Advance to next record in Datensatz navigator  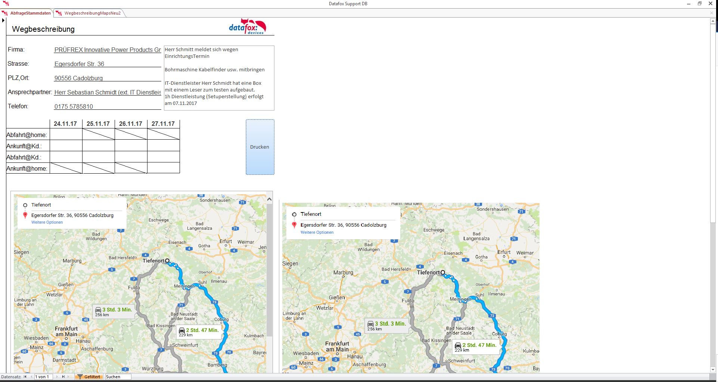click(57, 377)
